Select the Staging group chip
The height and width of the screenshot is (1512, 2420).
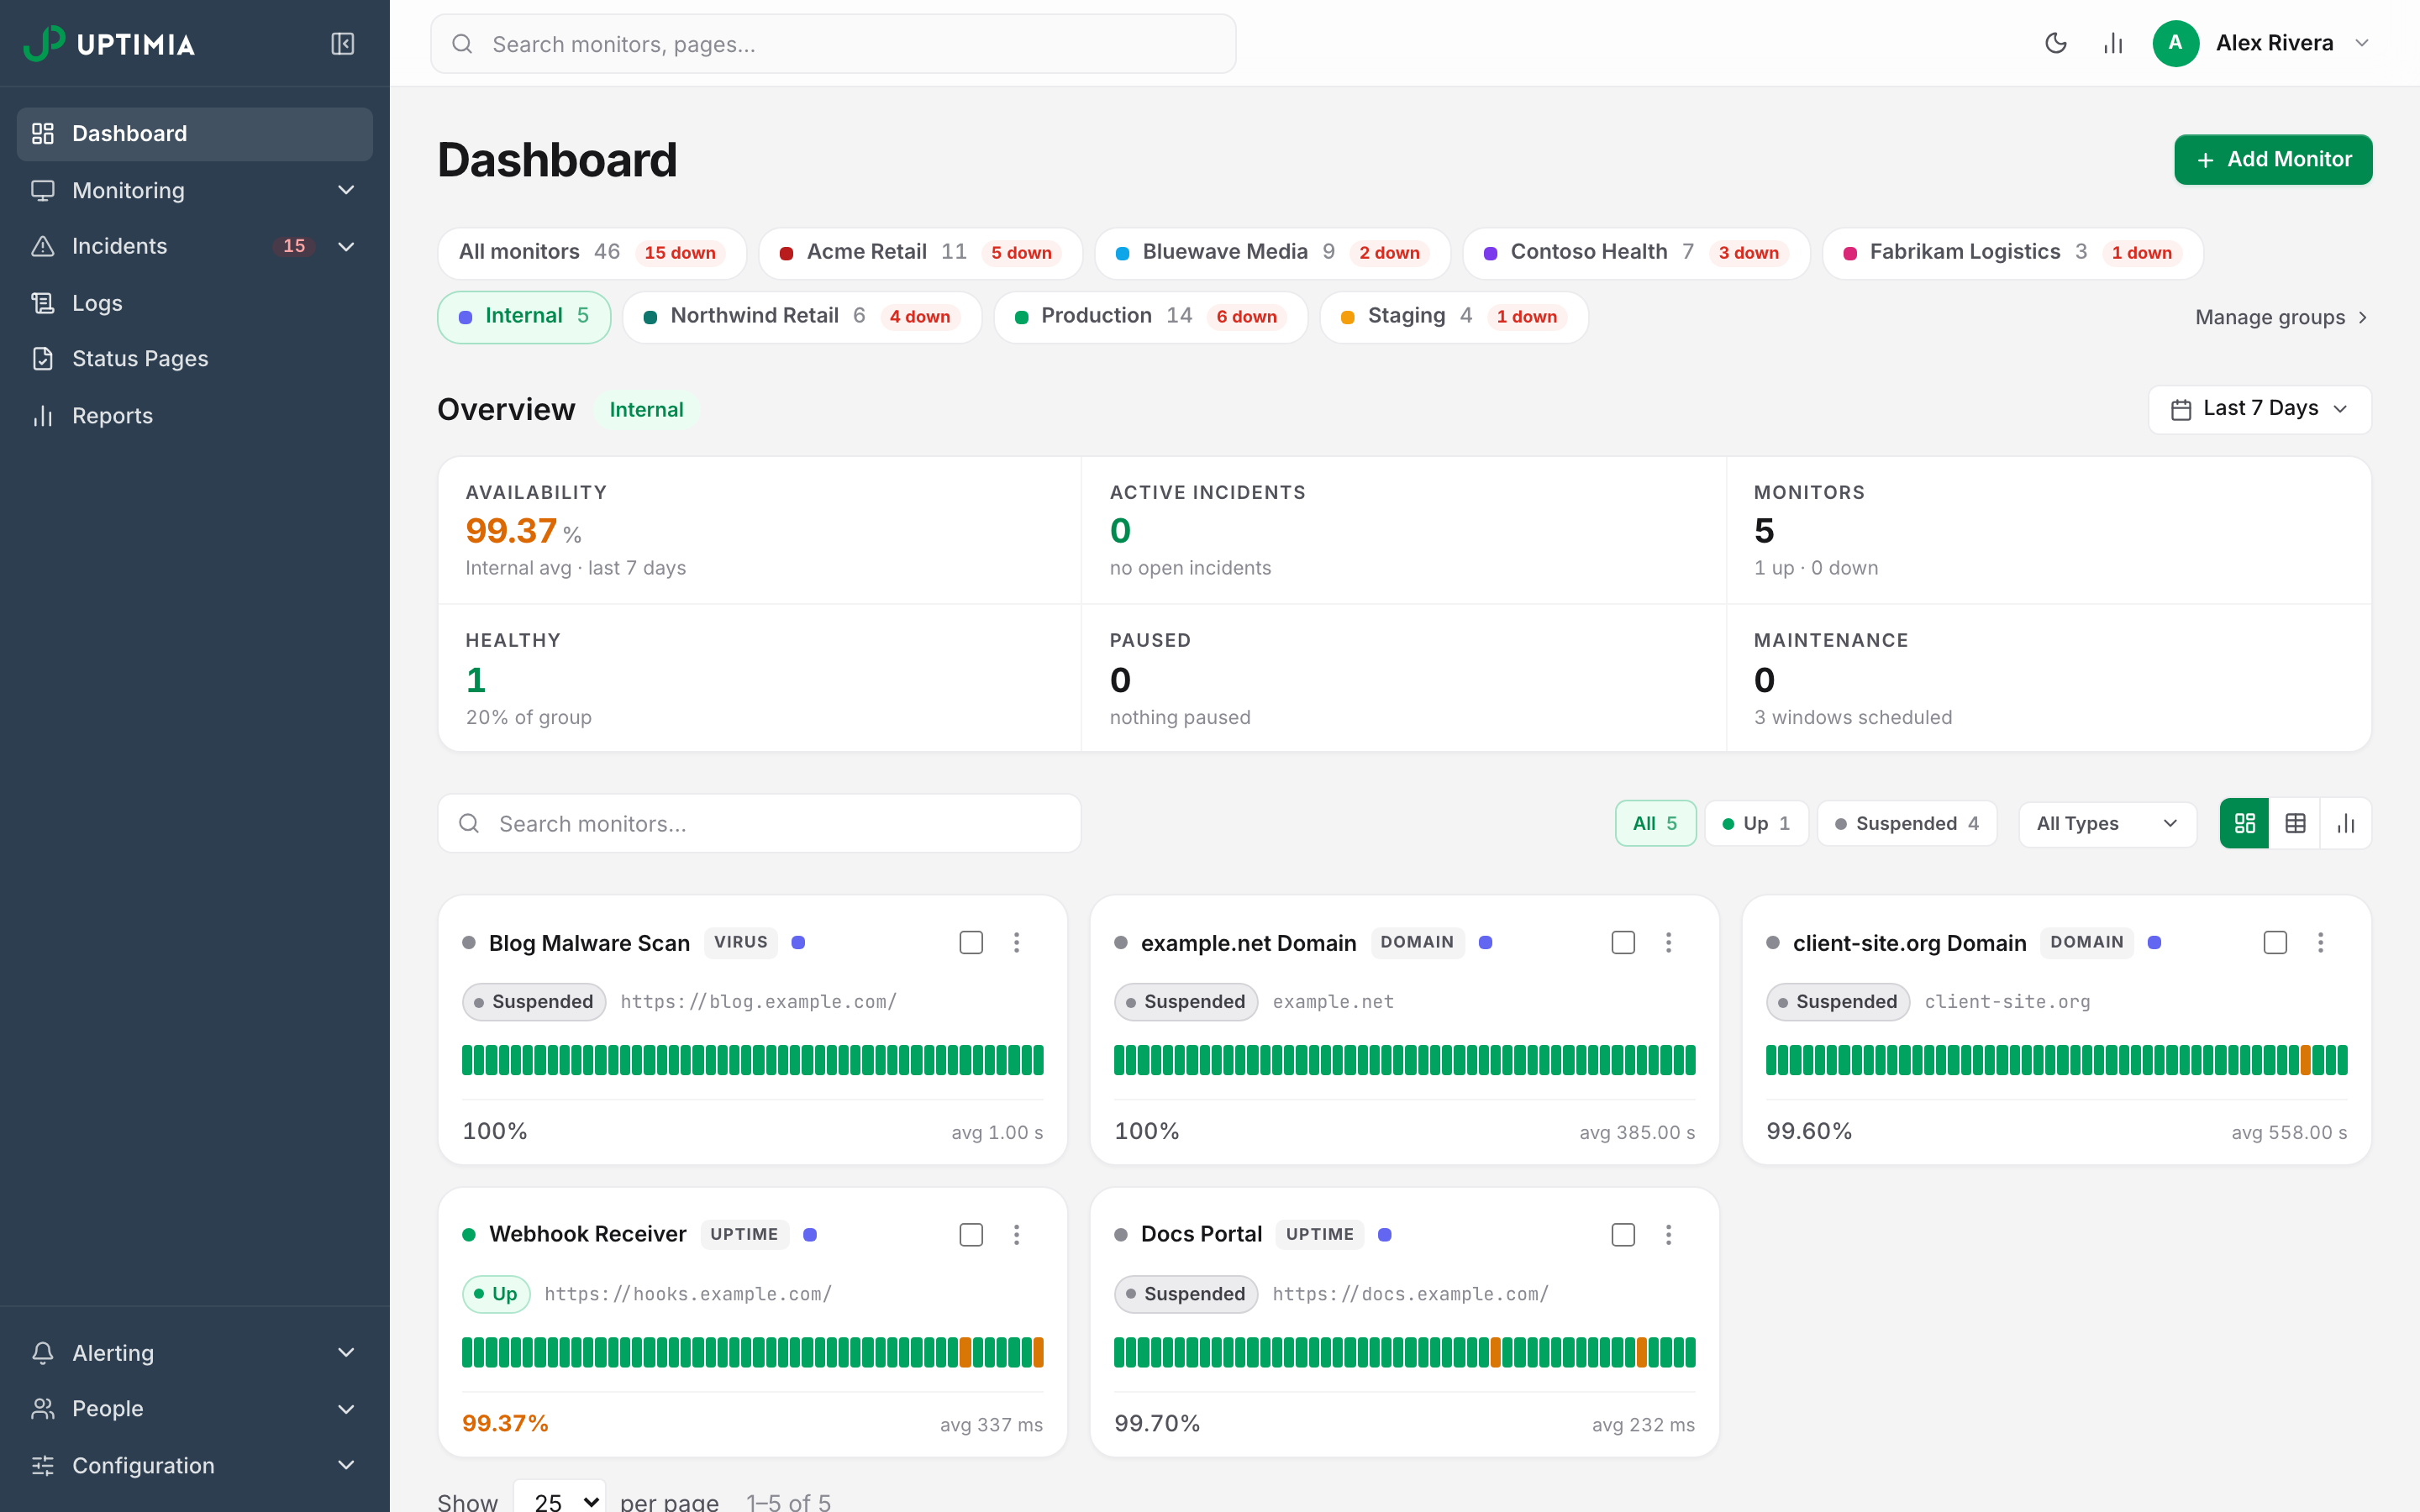[x=1453, y=316]
